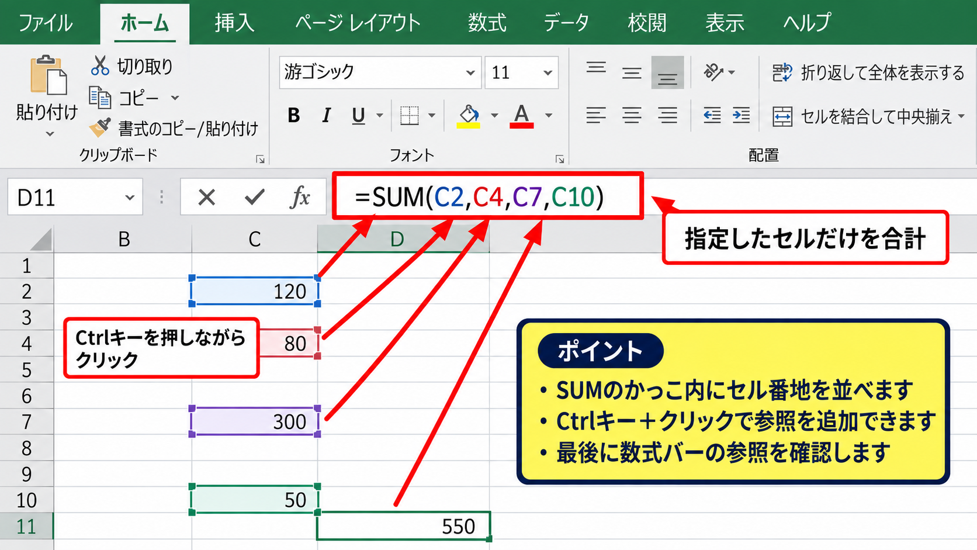
Task: Apply the yellow fill color bucket
Action: pyautogui.click(x=469, y=116)
